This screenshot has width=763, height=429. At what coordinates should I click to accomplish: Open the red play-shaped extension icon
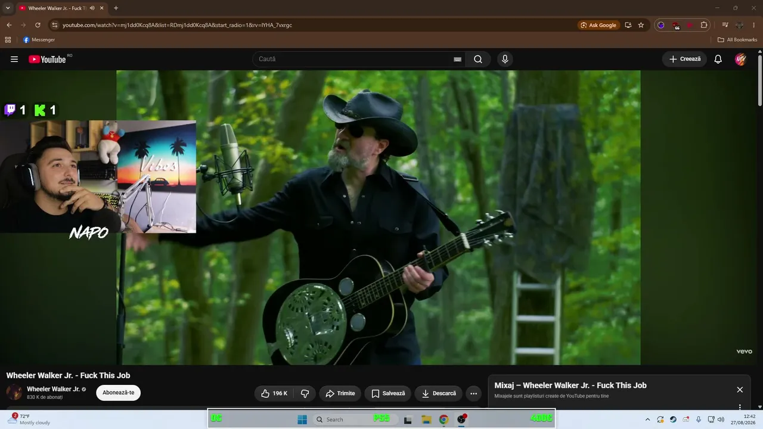[690, 25]
